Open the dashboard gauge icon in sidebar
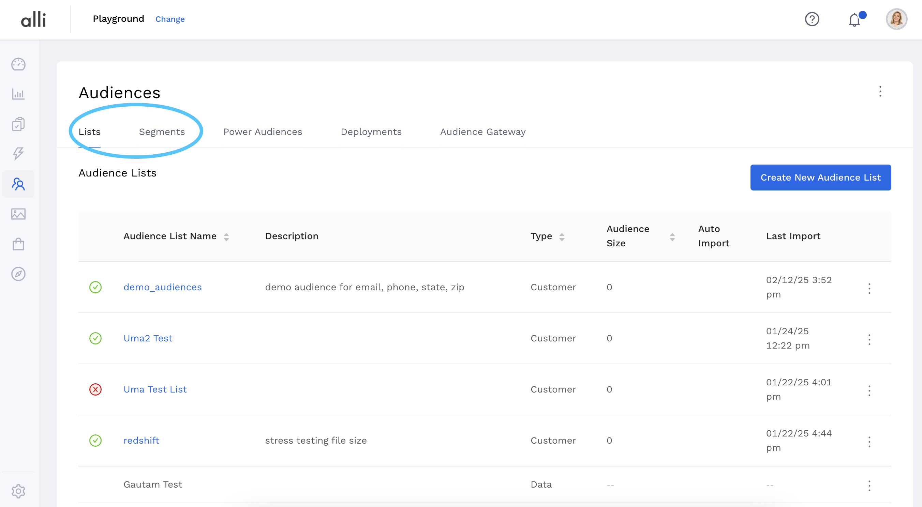 pyautogui.click(x=18, y=64)
